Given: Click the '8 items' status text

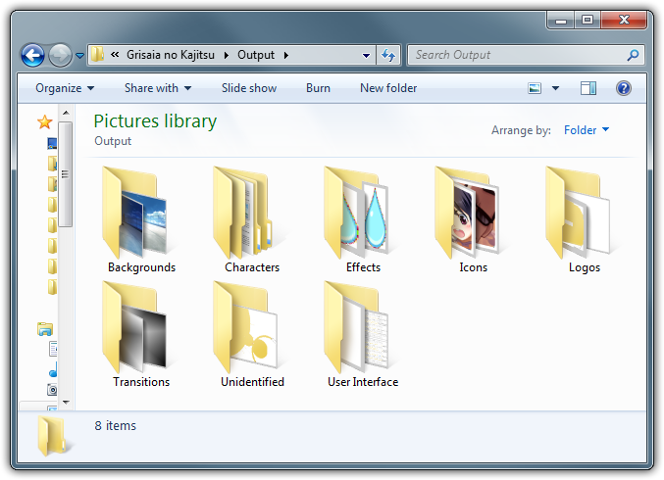Looking at the screenshot, I should (x=115, y=425).
